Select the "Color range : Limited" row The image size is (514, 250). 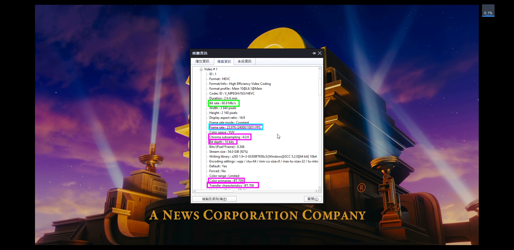click(224, 176)
